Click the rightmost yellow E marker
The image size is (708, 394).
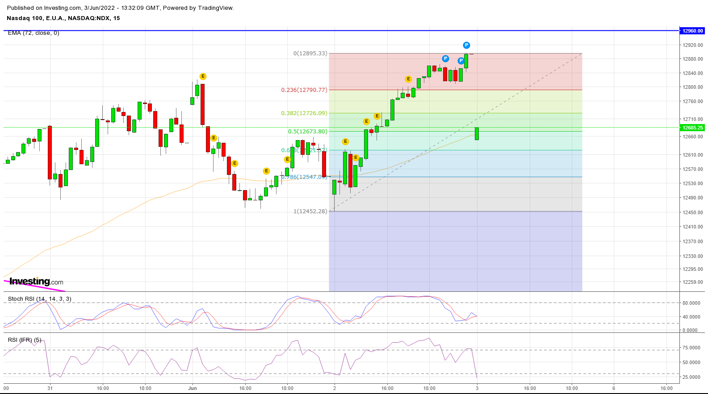(x=408, y=79)
